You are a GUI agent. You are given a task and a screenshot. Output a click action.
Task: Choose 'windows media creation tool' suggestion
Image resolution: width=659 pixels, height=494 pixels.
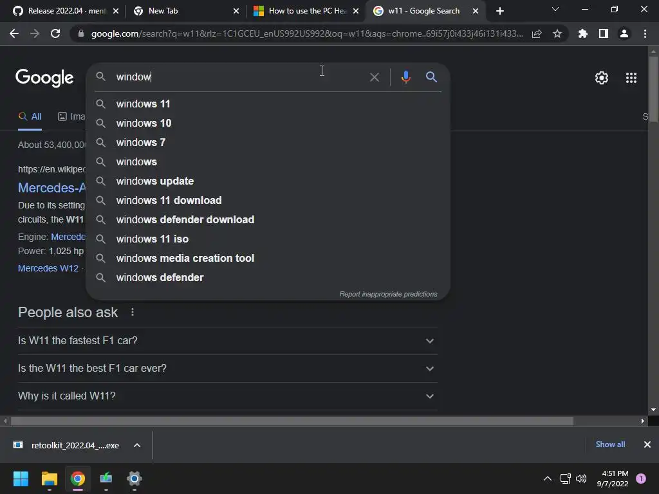(268, 259)
